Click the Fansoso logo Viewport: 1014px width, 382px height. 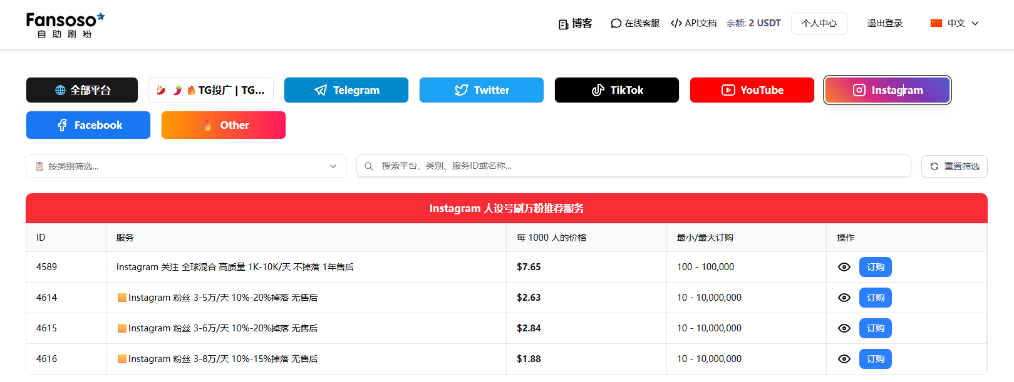click(65, 25)
